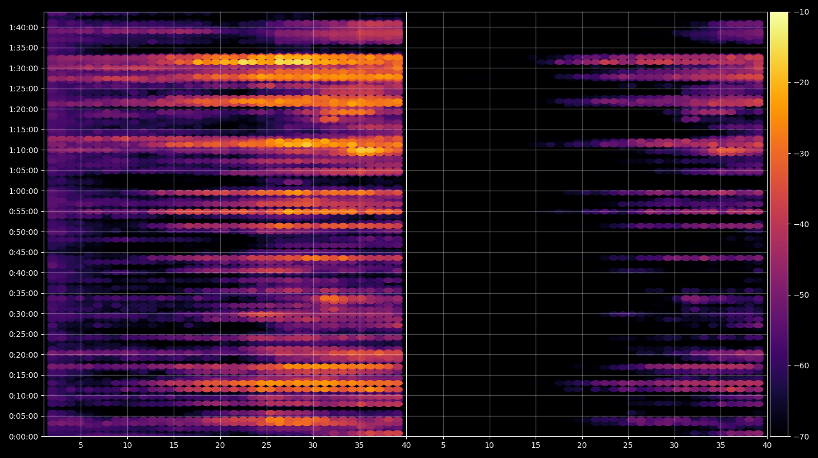
Task: Select the time label 0:25:00
Action: tap(24, 334)
